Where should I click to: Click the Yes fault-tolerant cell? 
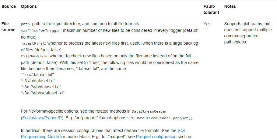click(207, 24)
